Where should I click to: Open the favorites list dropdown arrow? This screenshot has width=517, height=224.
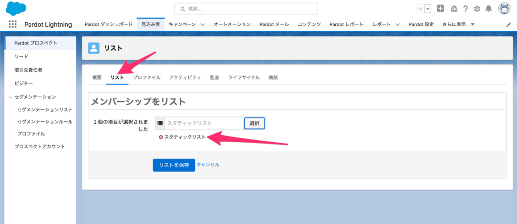tap(428, 9)
